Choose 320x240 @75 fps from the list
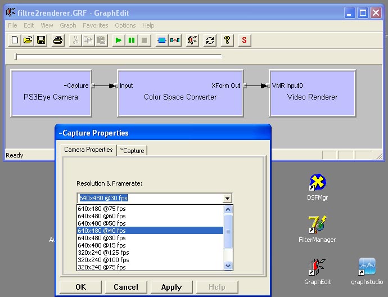 tap(150, 267)
